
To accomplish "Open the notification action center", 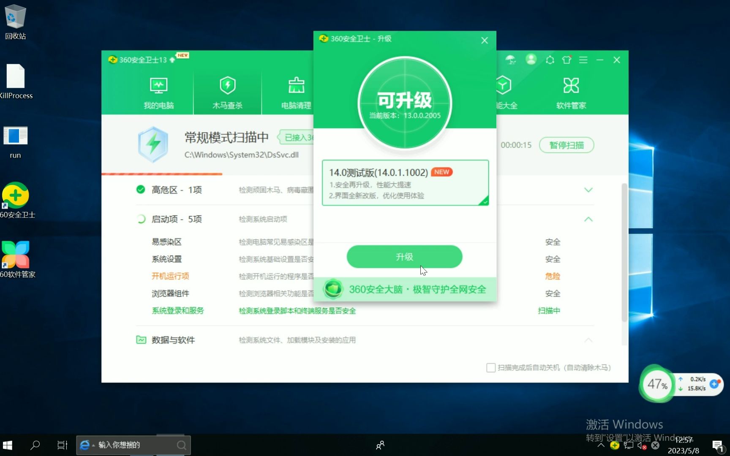I will click(718, 445).
